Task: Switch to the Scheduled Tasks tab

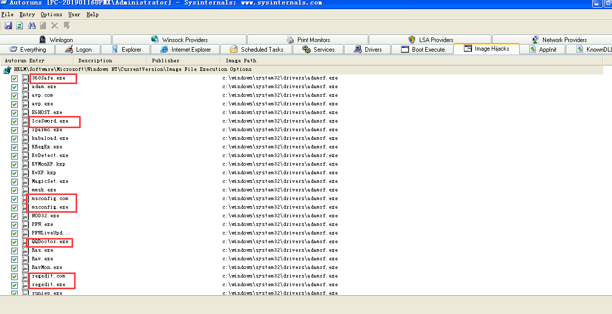Action: 256,49
